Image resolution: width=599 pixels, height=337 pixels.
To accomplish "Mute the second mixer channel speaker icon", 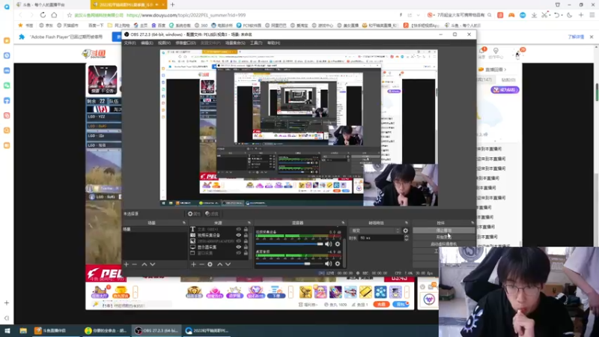I will click(328, 264).
